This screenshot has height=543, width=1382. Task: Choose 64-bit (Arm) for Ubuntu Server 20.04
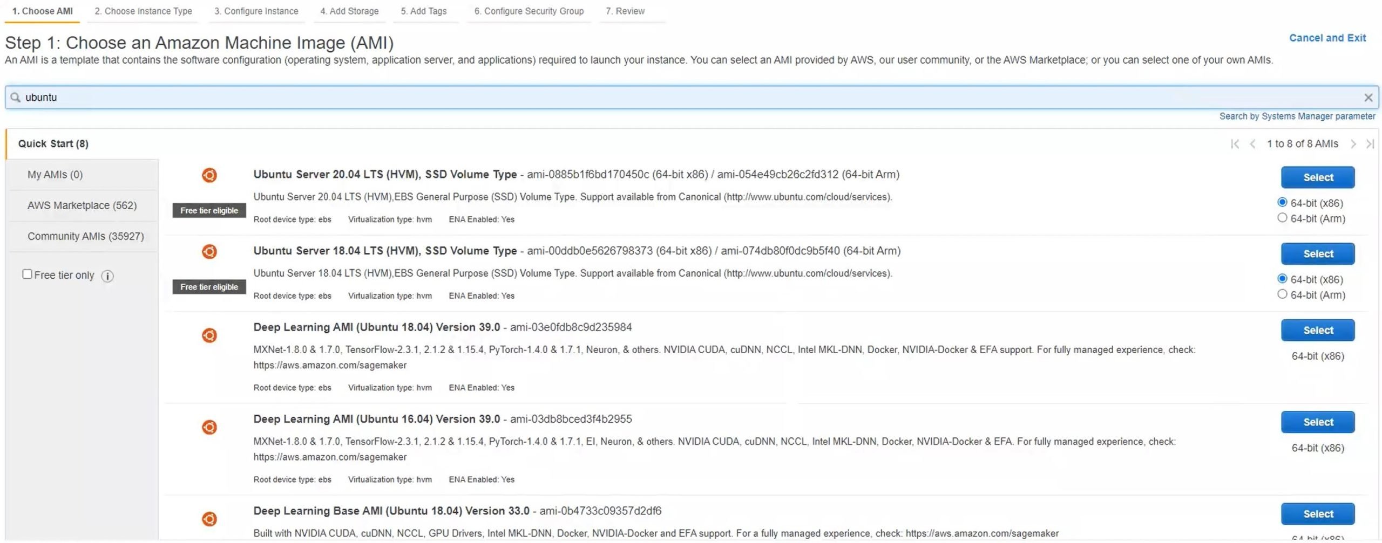(x=1282, y=218)
